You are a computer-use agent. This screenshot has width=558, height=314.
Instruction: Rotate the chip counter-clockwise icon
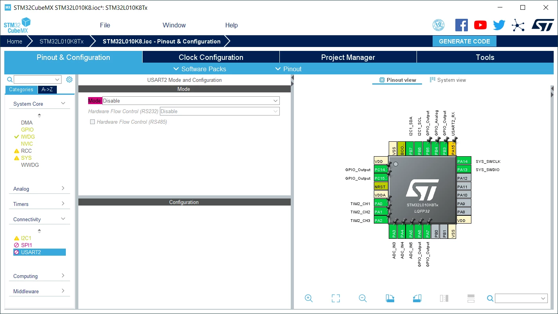417,298
